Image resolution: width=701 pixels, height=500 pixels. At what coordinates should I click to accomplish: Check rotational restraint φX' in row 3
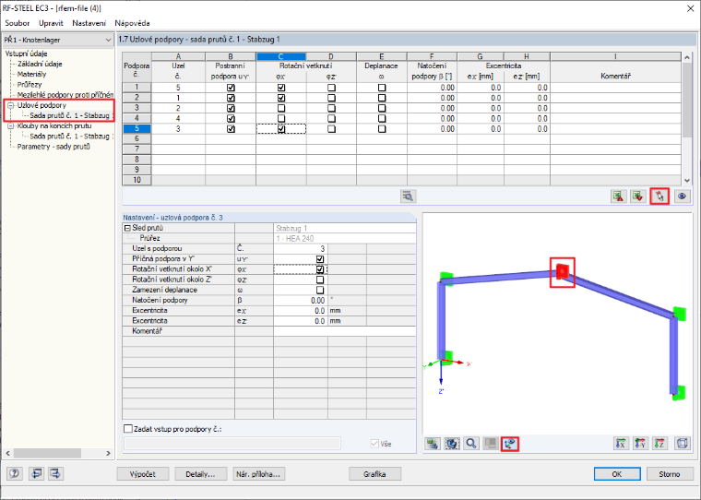[x=281, y=108]
